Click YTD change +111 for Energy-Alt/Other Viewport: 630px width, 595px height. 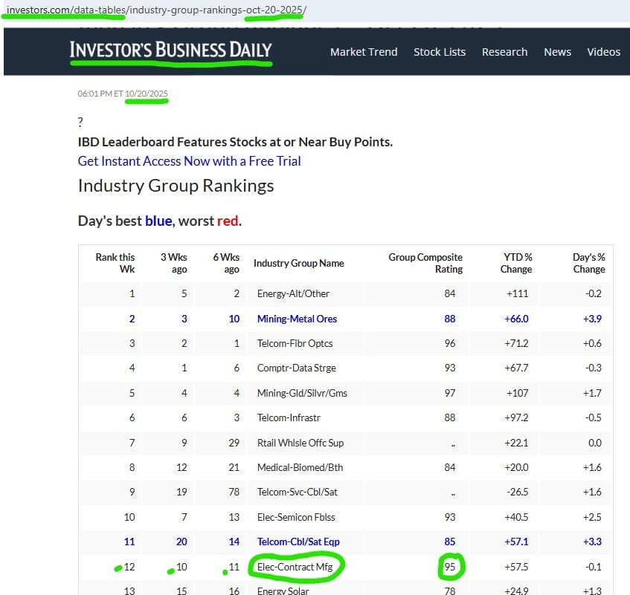pos(518,293)
